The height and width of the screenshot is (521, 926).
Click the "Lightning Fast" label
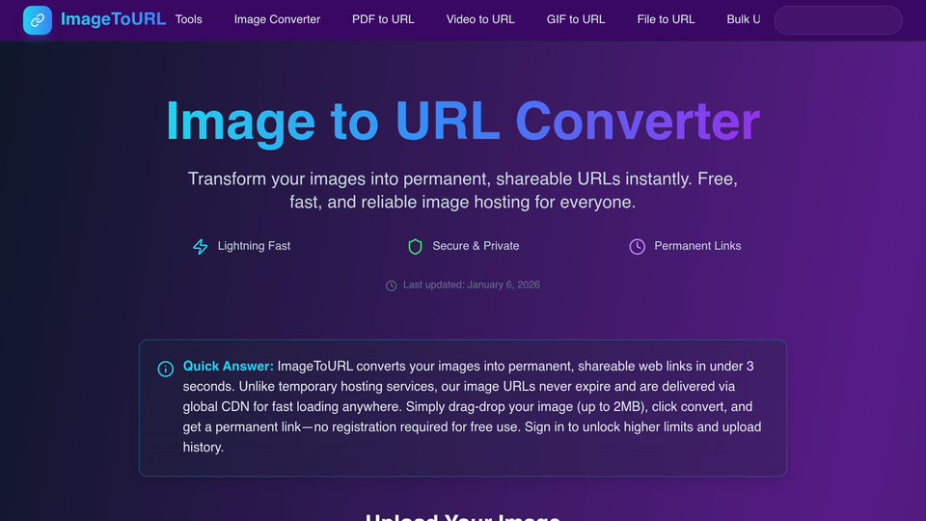pyautogui.click(x=254, y=246)
